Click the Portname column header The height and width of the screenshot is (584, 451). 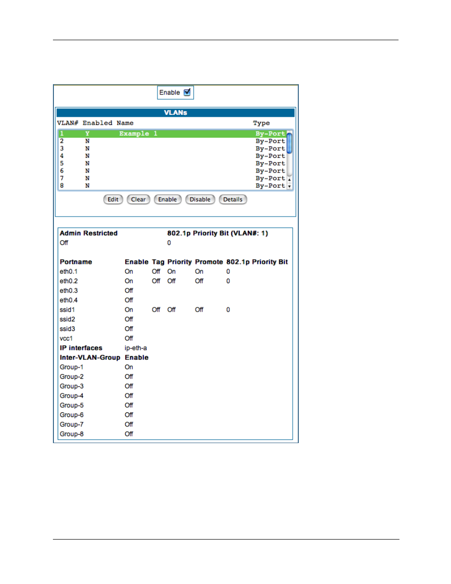point(76,262)
